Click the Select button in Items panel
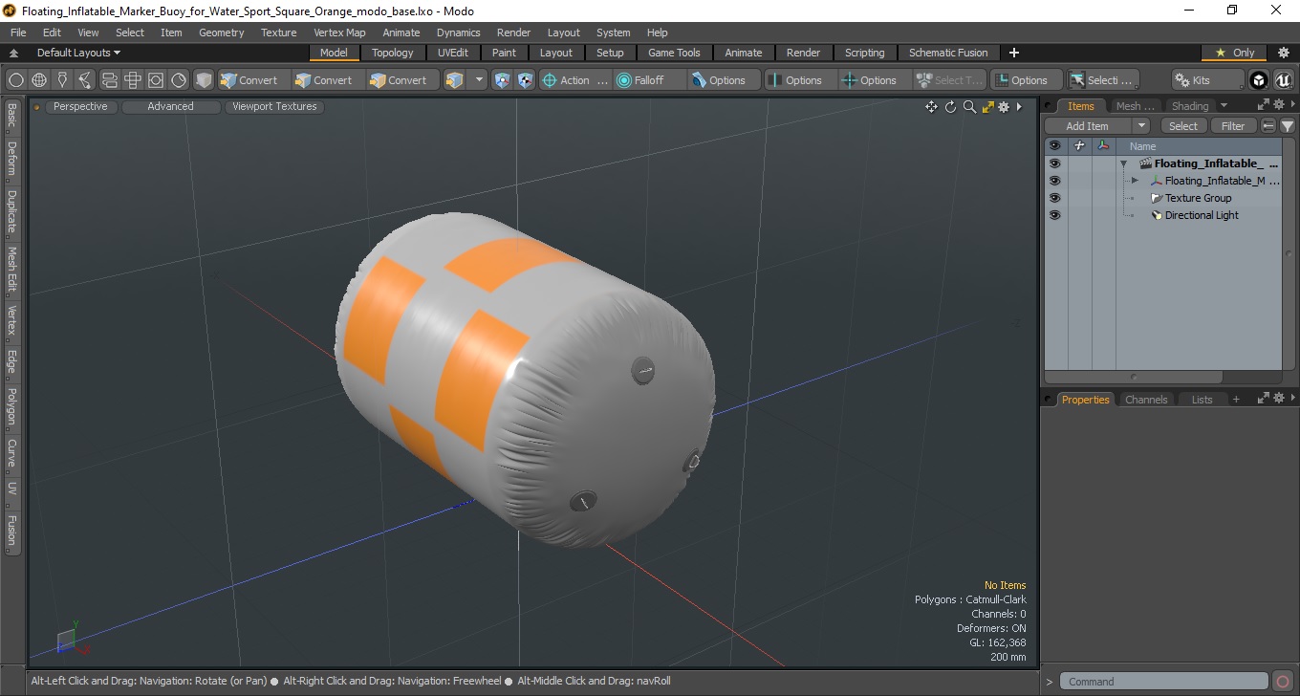This screenshot has height=696, width=1300. (x=1183, y=126)
